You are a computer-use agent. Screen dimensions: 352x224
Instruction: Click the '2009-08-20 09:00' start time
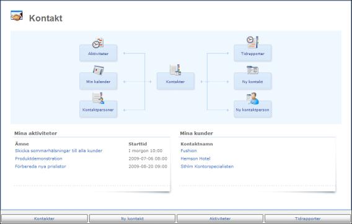(x=147, y=166)
